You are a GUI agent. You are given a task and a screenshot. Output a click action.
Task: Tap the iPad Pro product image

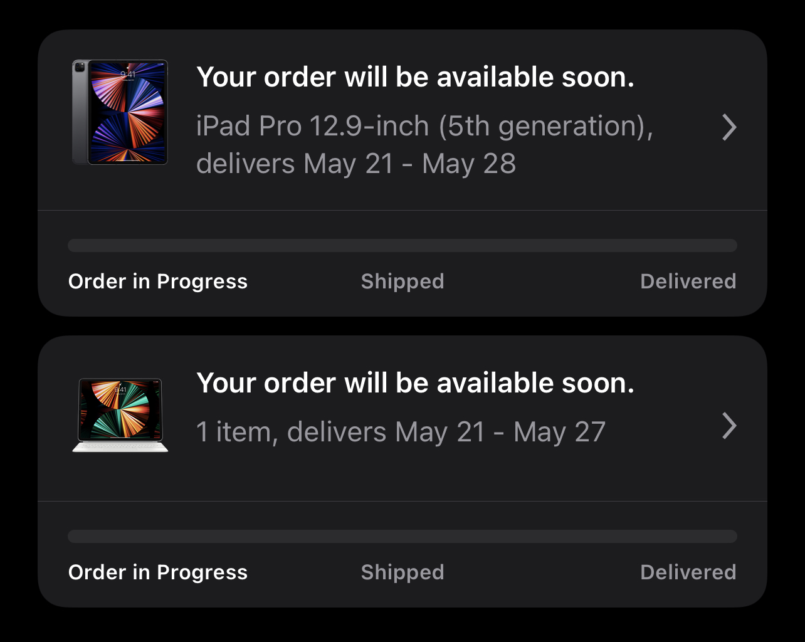[120, 112]
